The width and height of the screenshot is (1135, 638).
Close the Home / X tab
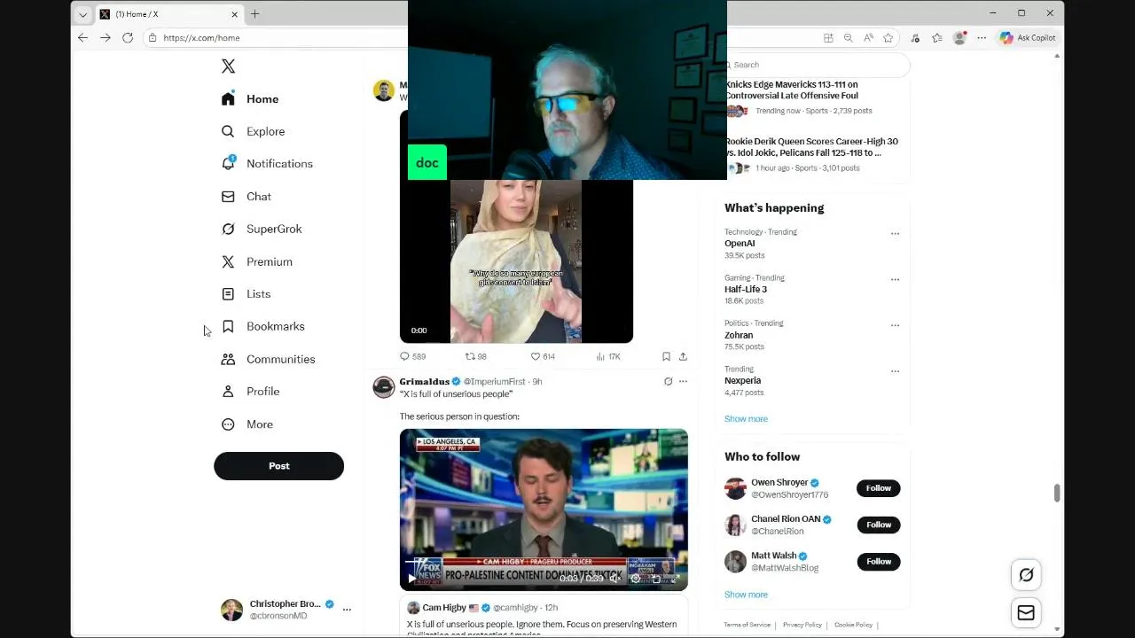tap(235, 14)
